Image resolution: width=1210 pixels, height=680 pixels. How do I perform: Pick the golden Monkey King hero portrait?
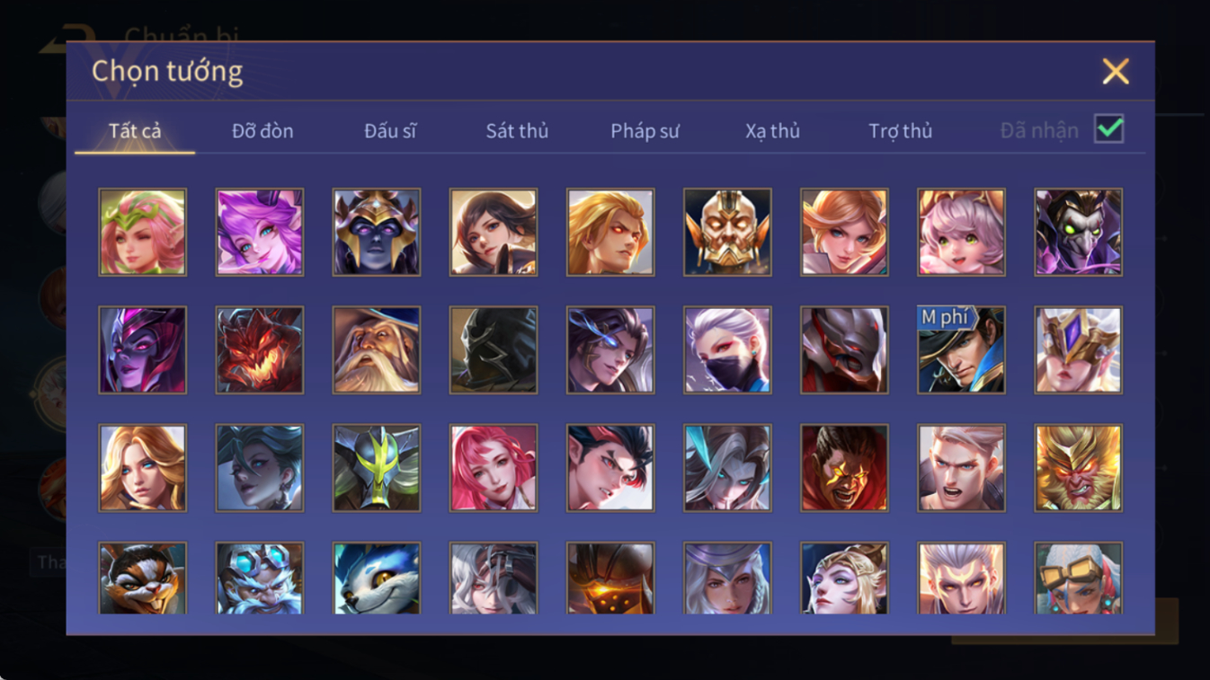click(1078, 468)
